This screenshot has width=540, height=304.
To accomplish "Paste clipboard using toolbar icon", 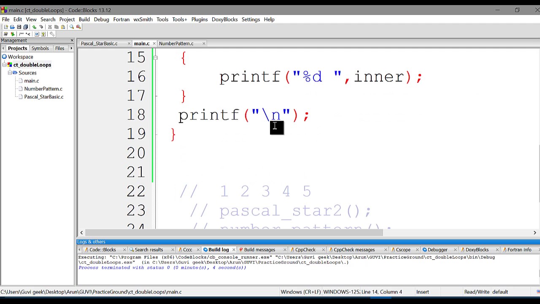I will pyautogui.click(x=63, y=27).
